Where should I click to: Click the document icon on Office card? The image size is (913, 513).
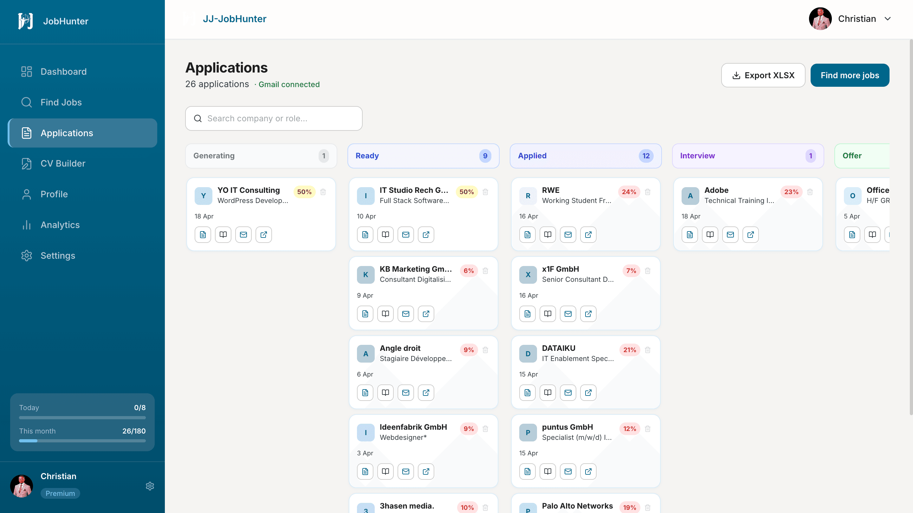[x=852, y=234]
